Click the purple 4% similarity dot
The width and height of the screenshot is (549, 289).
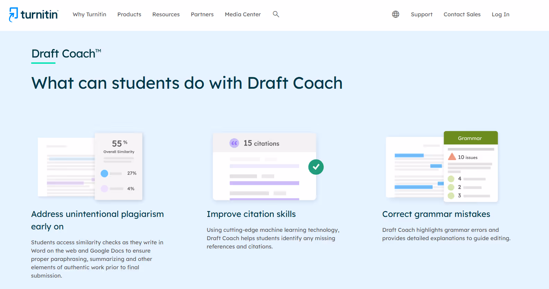point(104,189)
